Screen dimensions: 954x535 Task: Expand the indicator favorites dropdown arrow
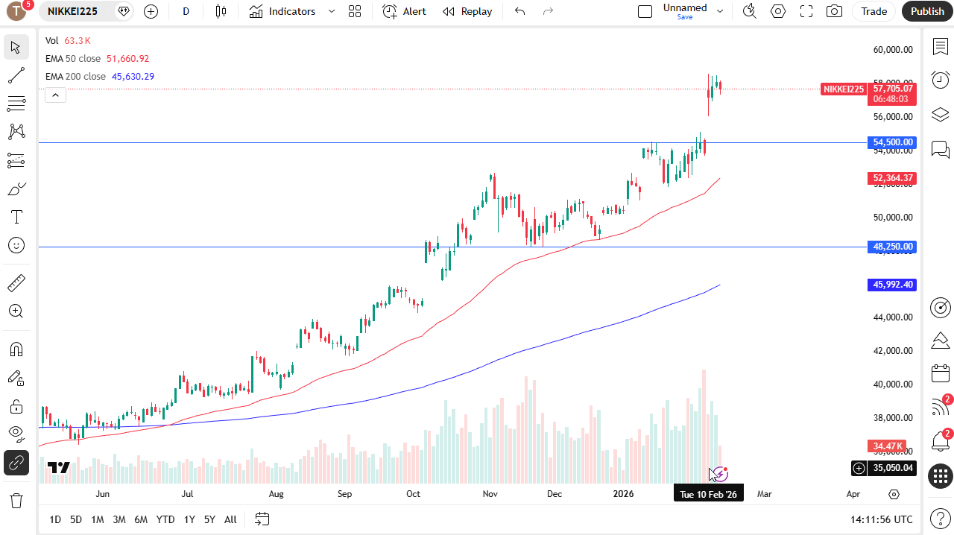tap(332, 11)
